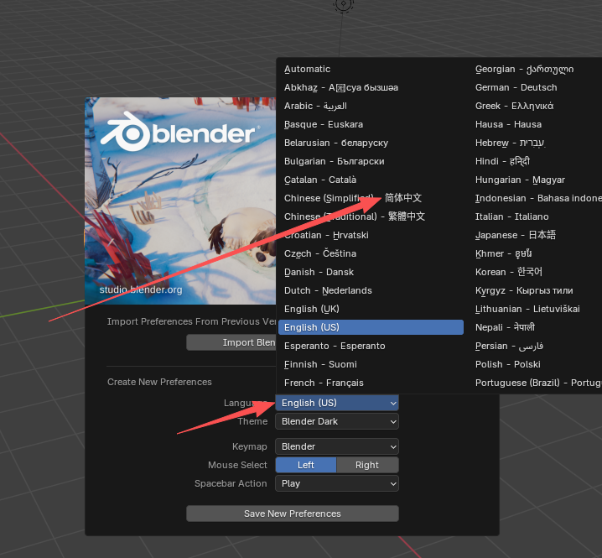Screen dimensions: 602x558
Task: Pick Greek - Ελληνικά language
Action: 536,106
